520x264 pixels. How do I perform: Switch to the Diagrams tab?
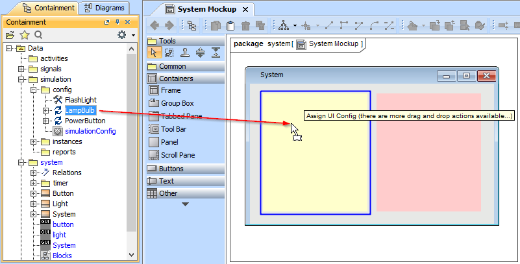tap(104, 8)
